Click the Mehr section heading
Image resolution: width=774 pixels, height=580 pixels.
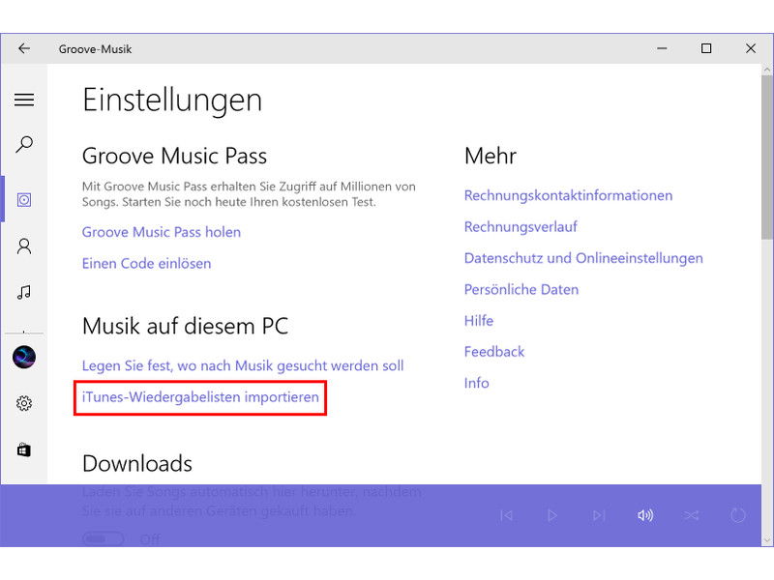491,156
